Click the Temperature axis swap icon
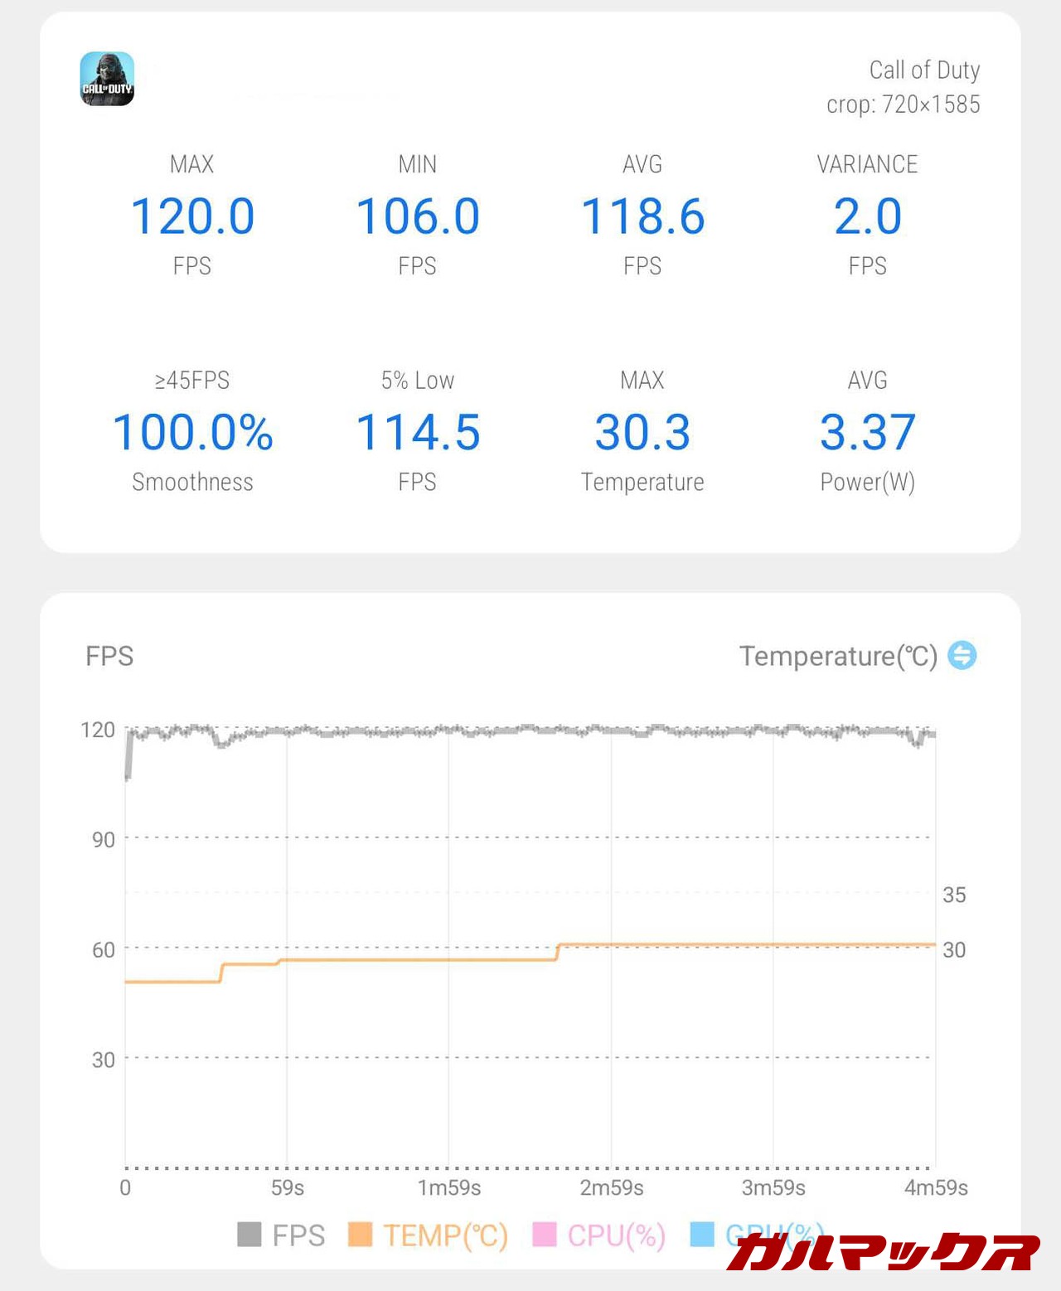This screenshot has width=1061, height=1291. pyautogui.click(x=962, y=655)
